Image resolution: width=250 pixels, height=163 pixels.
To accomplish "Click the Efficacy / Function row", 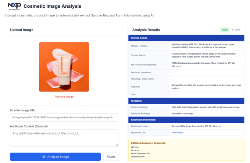I will [186, 46].
